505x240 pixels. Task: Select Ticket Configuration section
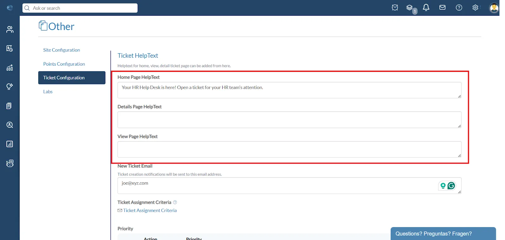[72, 78]
